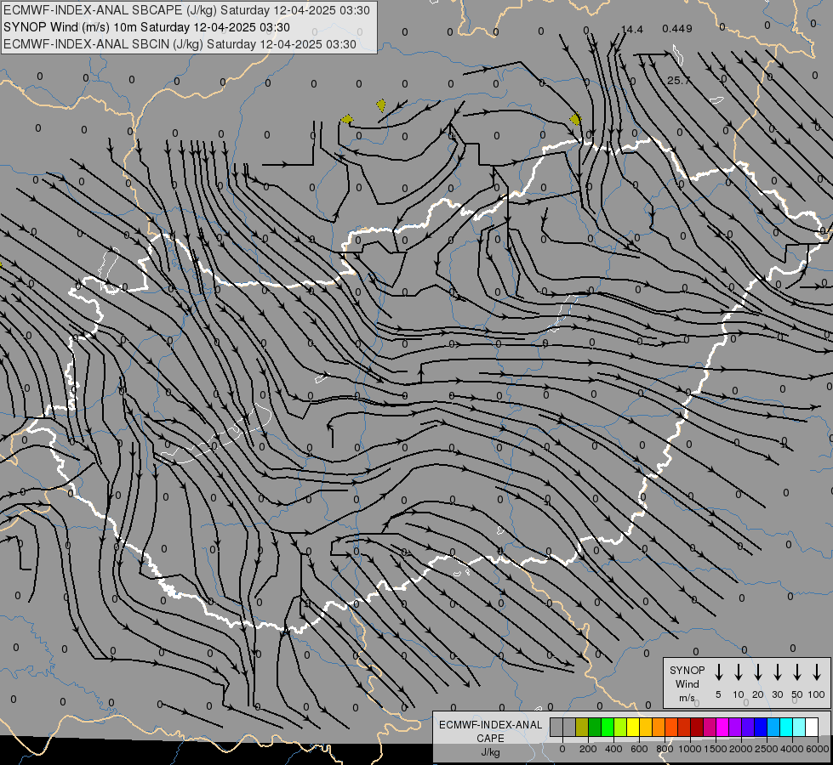Click the 400 tick label on colorbar
Screen dimensions: 833x765
click(613, 749)
